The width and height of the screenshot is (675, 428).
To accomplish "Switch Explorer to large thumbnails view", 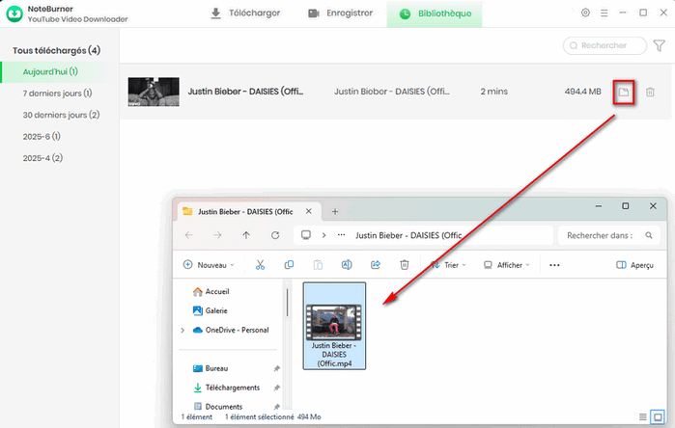I will click(x=658, y=416).
